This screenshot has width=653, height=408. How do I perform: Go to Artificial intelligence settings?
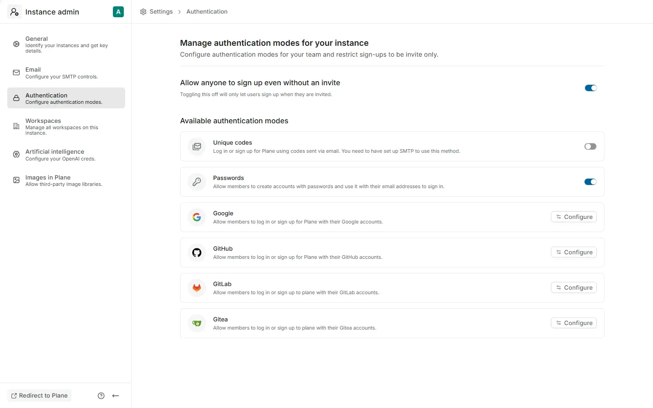coord(66,155)
